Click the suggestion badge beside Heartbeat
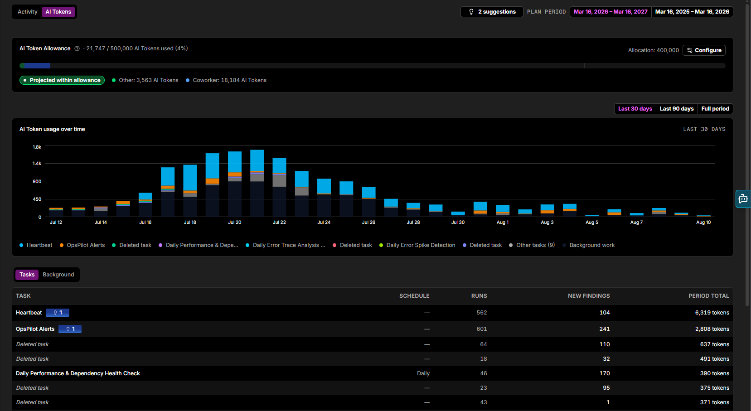Image resolution: width=751 pixels, height=411 pixels. point(58,313)
